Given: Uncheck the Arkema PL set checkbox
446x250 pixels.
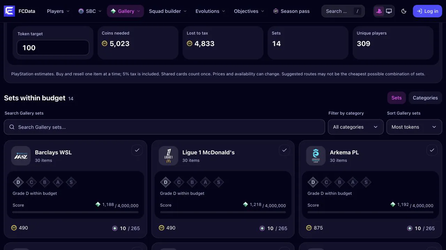Looking at the screenshot, I should click(x=432, y=150).
